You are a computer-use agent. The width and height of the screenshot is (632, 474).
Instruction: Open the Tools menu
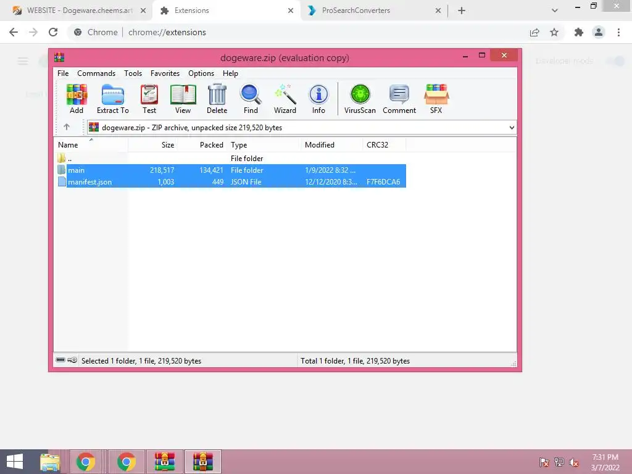tap(133, 73)
